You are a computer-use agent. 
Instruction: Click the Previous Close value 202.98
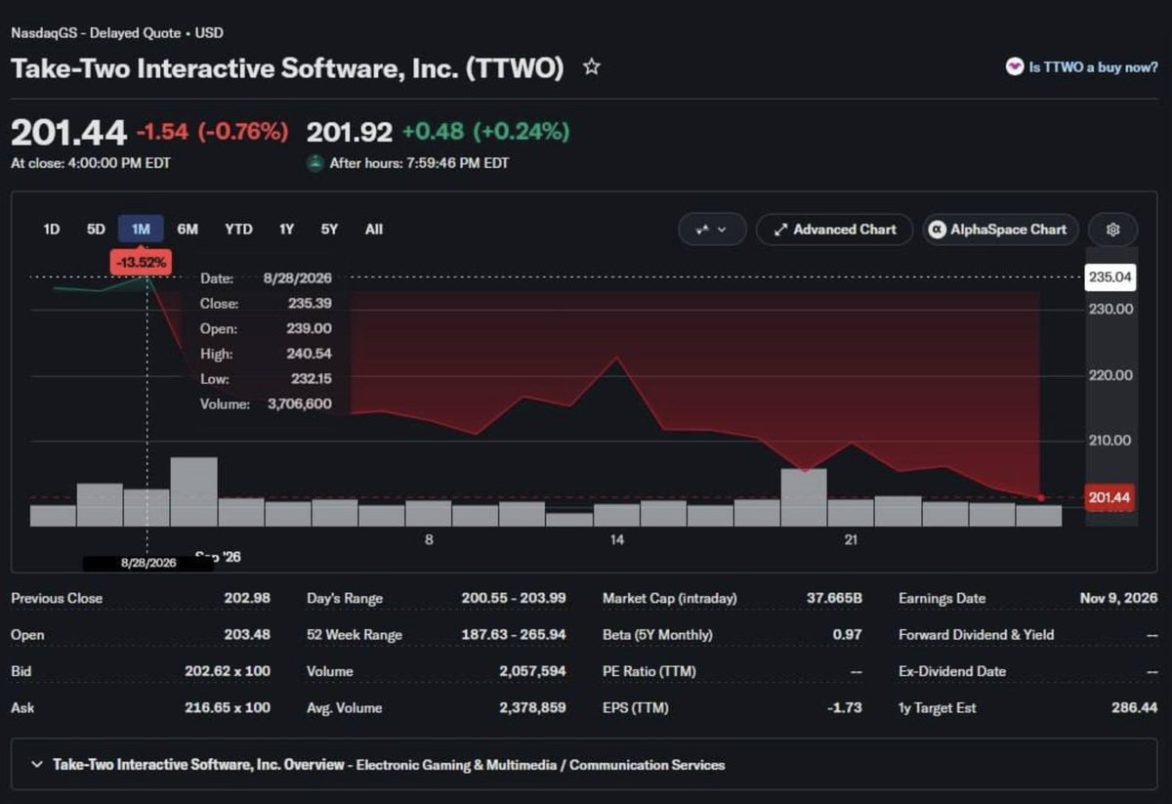coord(247,598)
